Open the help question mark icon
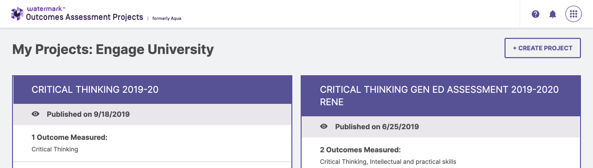The image size is (593, 168). 536,14
